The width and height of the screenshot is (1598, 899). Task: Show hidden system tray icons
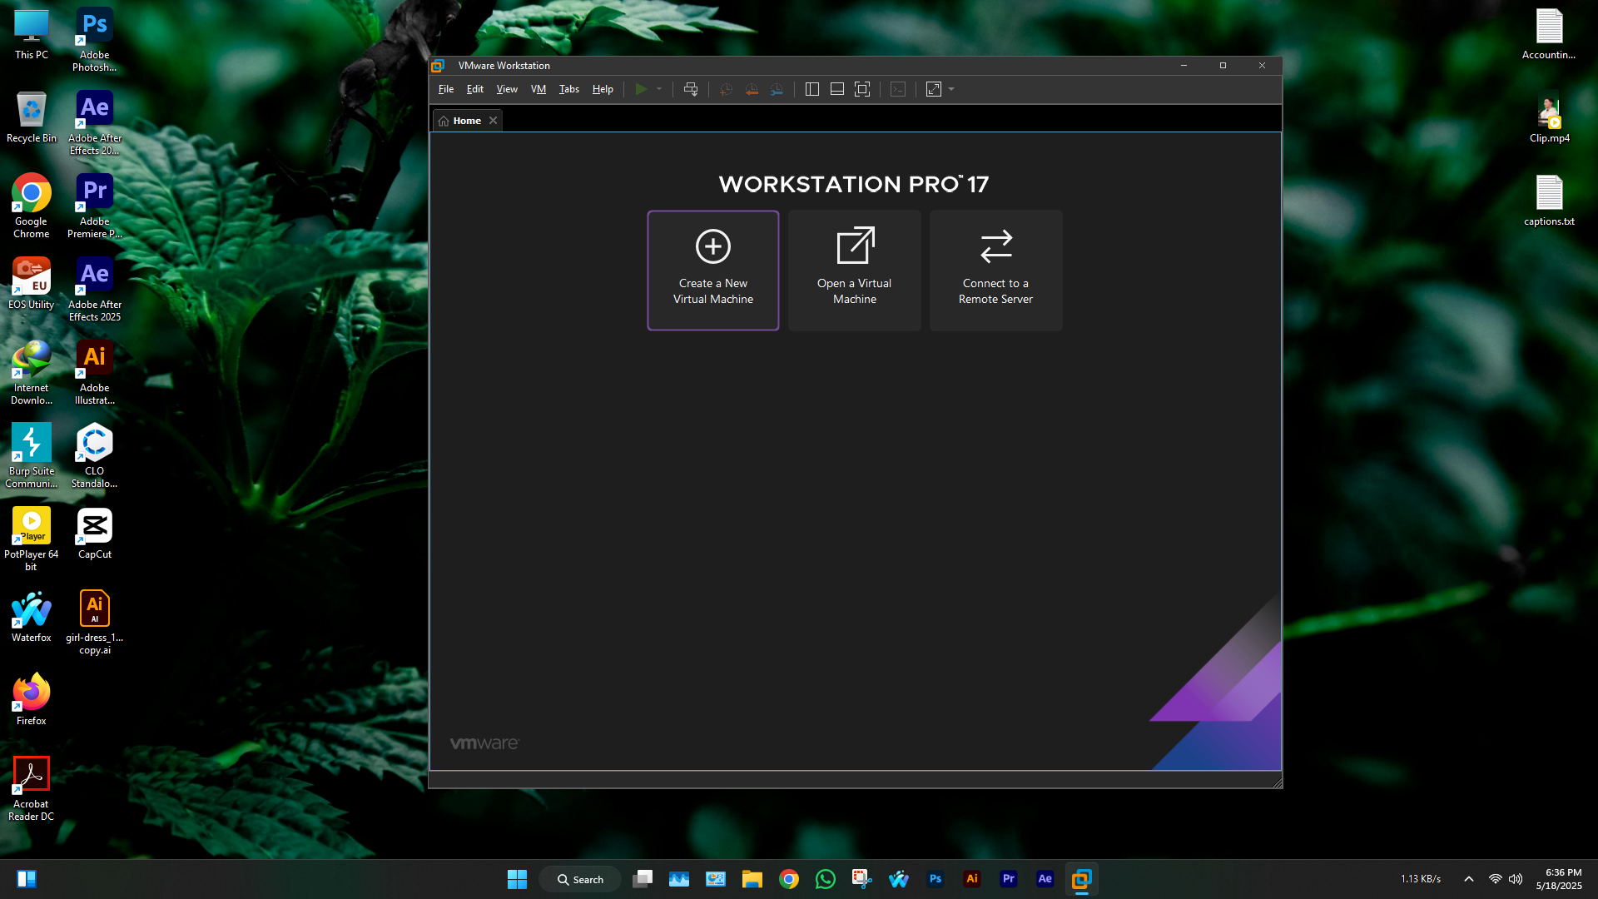coord(1468,879)
